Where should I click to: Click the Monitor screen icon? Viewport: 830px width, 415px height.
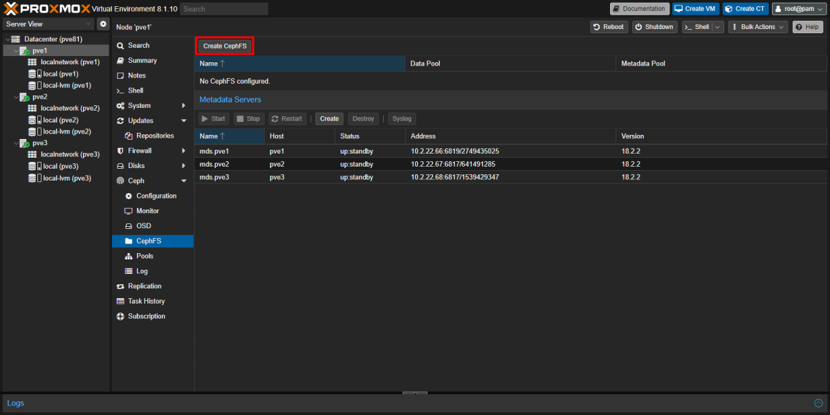pyautogui.click(x=129, y=211)
